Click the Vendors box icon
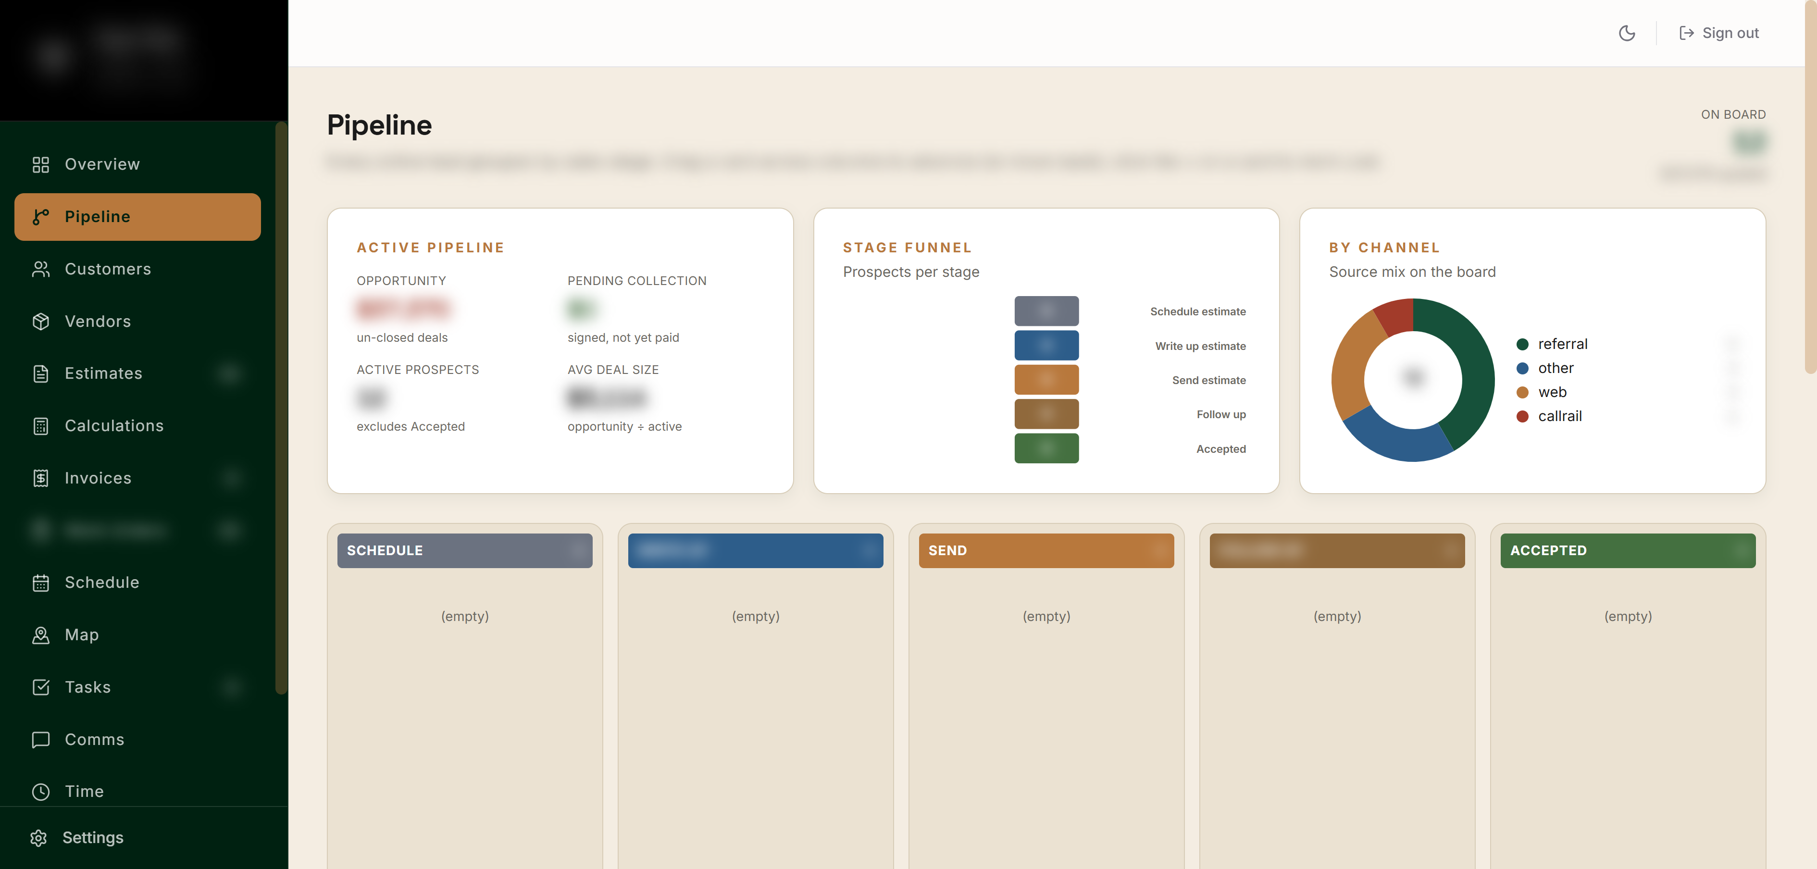Image resolution: width=1817 pixels, height=869 pixels. (x=41, y=321)
